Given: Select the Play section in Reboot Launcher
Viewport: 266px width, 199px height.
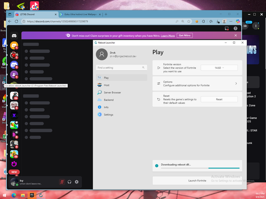Looking at the screenshot, I should coord(122,77).
